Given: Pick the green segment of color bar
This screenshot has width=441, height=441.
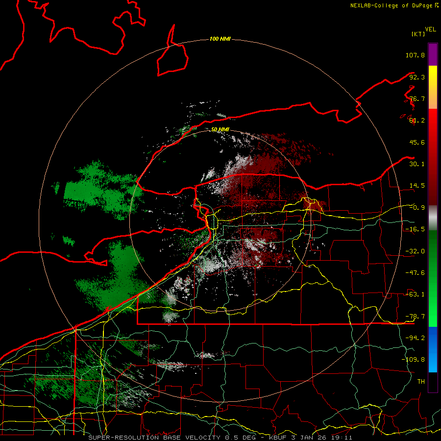Looking at the screenshot, I should pyautogui.click(x=433, y=278).
